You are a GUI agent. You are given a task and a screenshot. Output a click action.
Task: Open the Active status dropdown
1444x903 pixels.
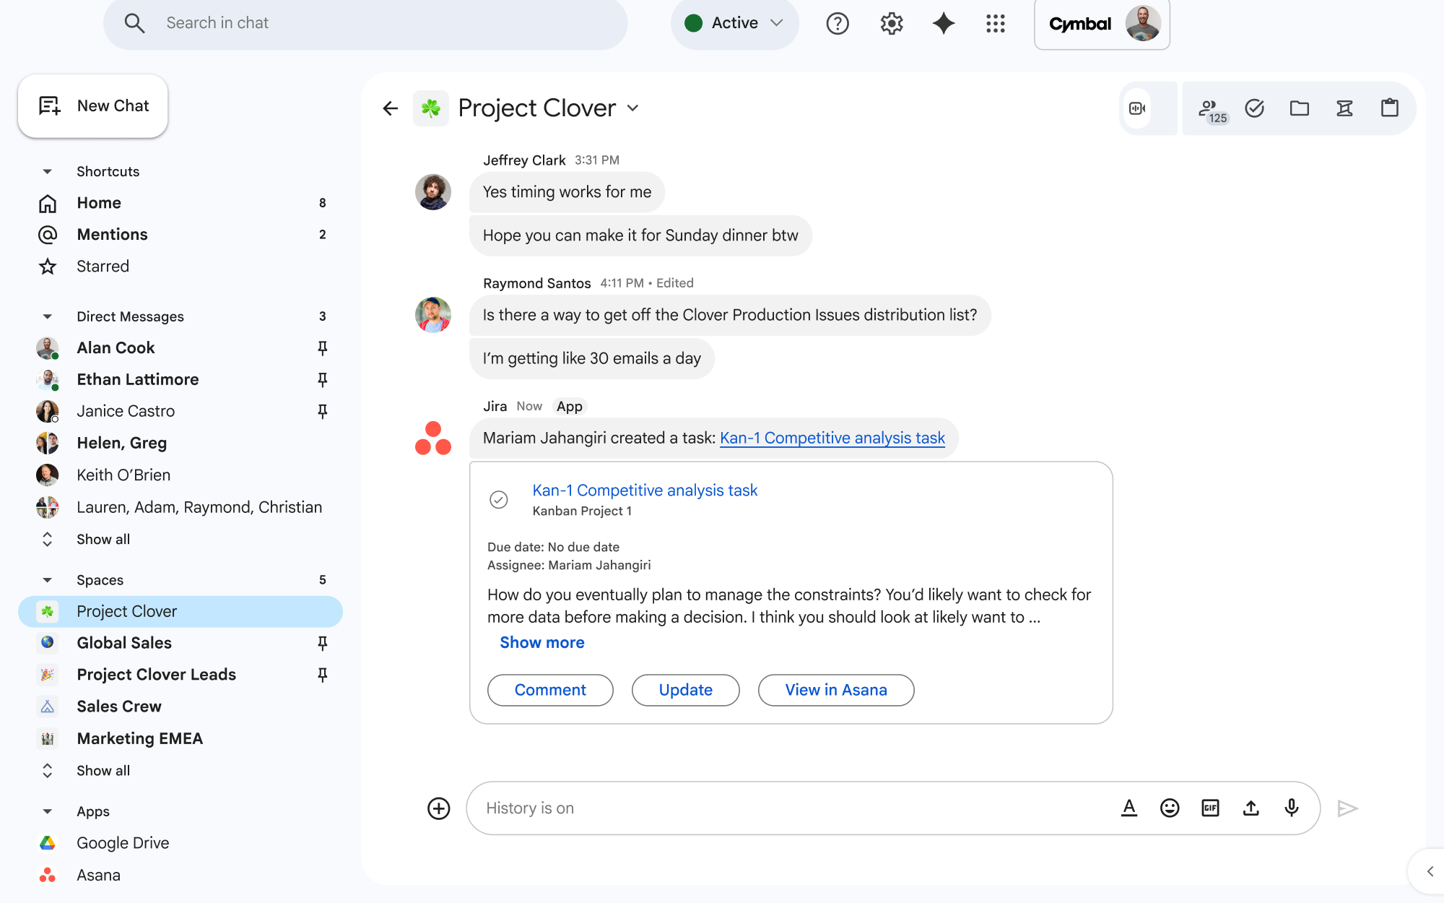point(734,24)
